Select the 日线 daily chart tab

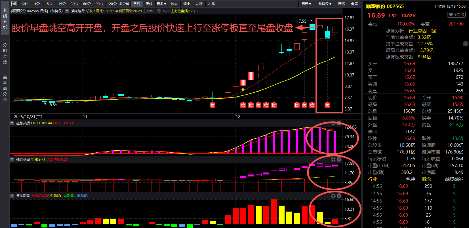(x=137, y=4)
